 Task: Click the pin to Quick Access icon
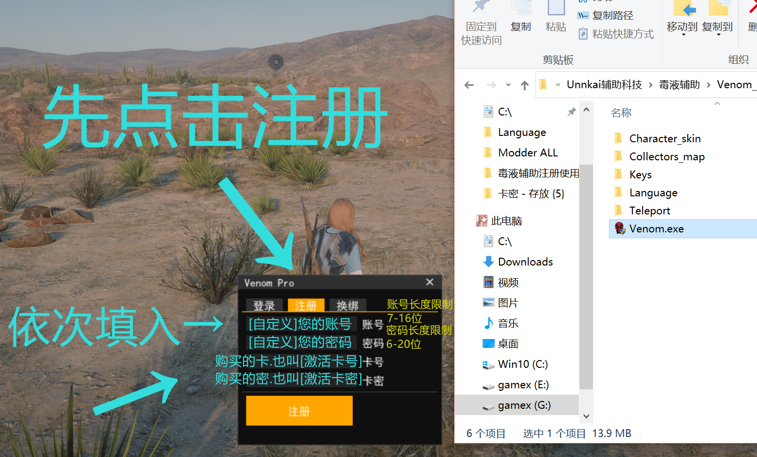[481, 7]
